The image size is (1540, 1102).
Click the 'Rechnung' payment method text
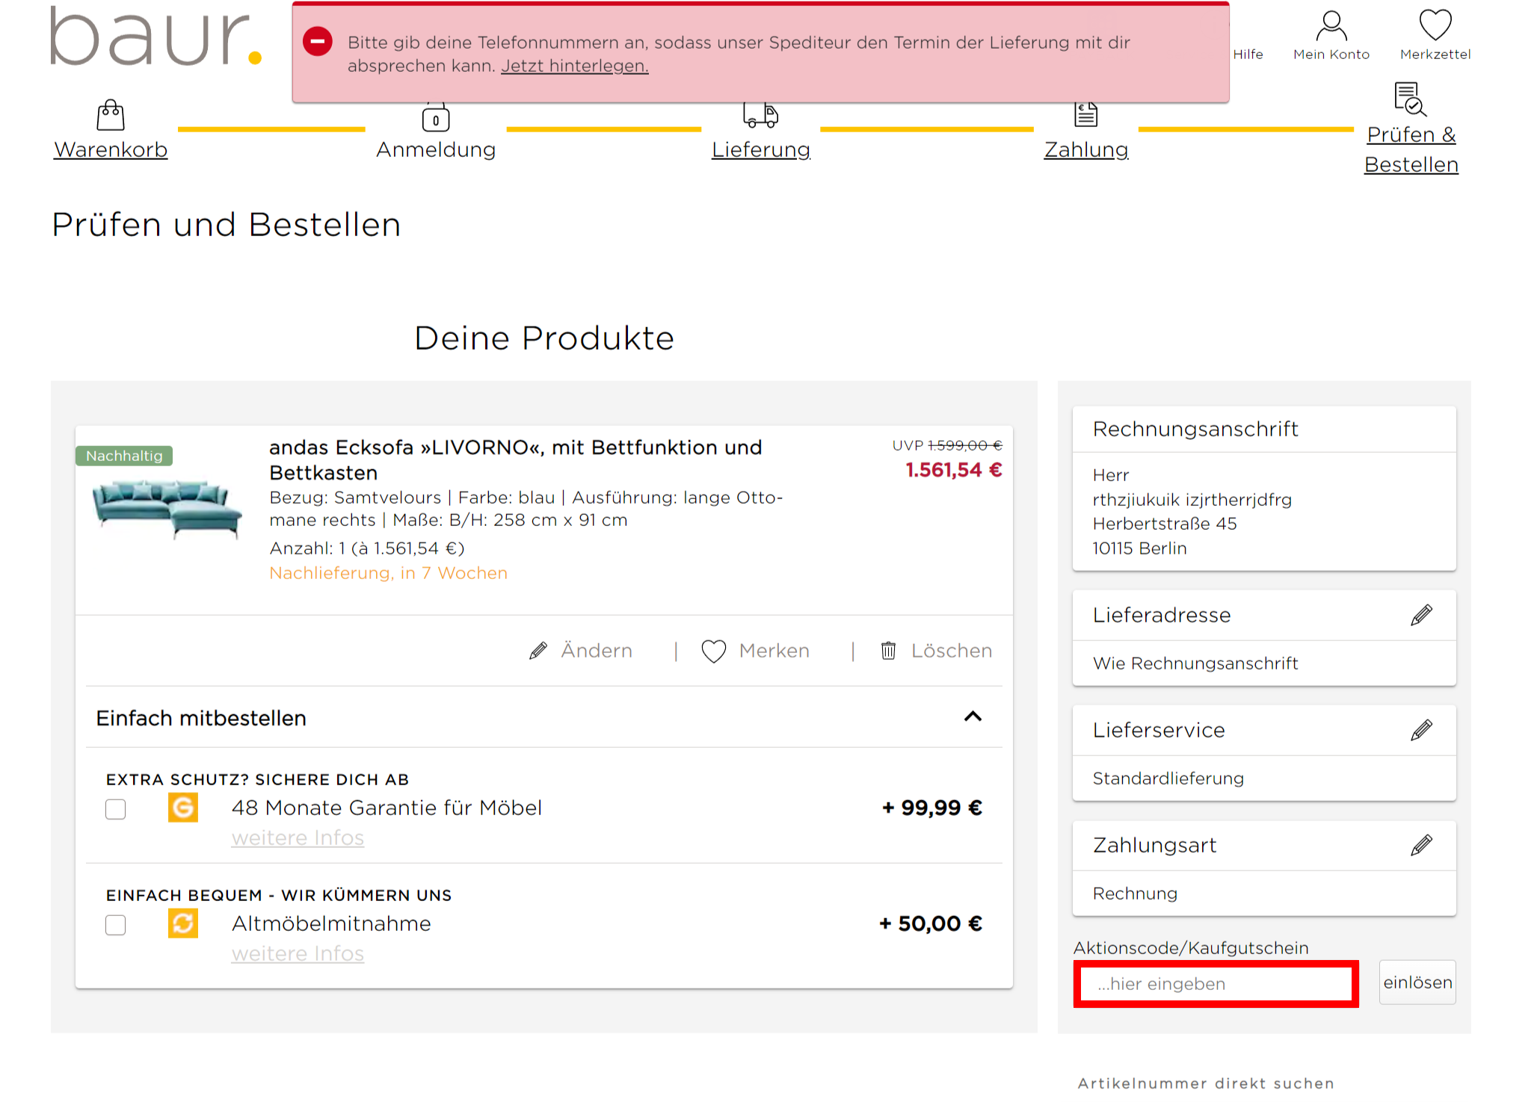click(1135, 894)
